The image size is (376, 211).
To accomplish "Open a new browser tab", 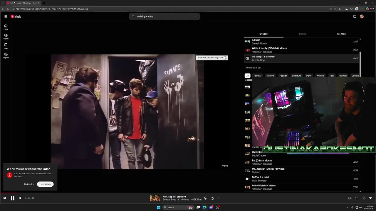I will [x=44, y=3].
